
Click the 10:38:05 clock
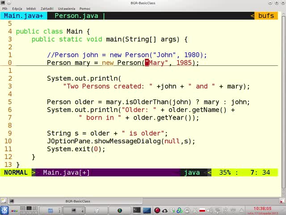262,209
